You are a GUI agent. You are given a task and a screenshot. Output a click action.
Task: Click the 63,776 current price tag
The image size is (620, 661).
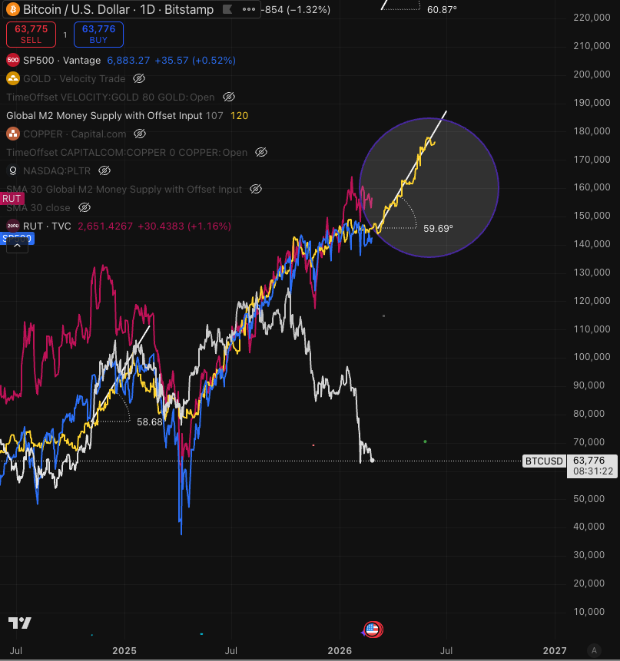point(592,466)
